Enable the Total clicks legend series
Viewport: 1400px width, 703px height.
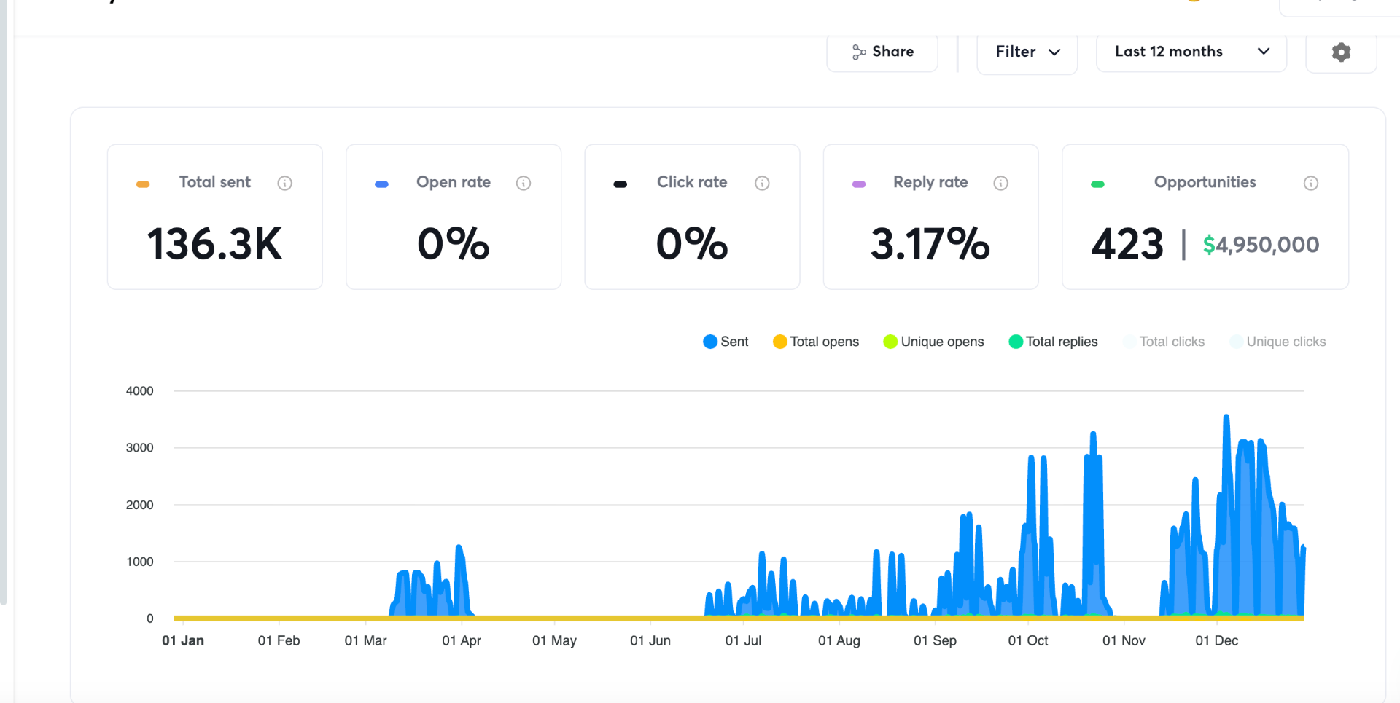(x=1164, y=342)
